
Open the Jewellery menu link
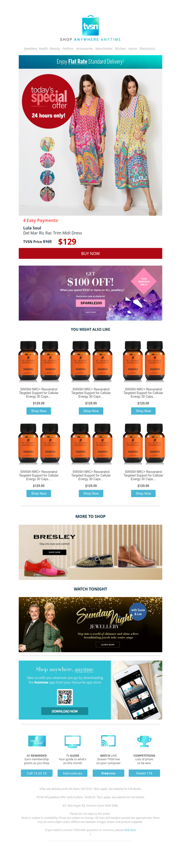31,48
